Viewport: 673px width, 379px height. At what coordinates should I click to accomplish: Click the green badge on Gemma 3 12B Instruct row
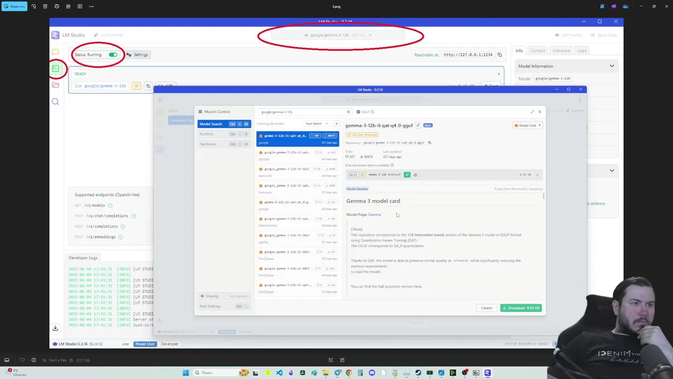[407, 175]
